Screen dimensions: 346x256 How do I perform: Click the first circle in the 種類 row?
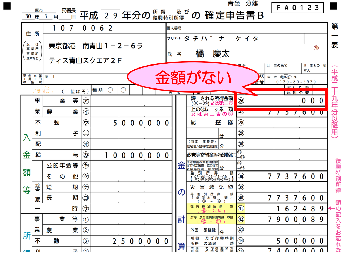coord(110,90)
